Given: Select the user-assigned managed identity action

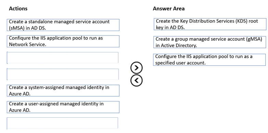Looking at the screenshot, I should (x=63, y=107).
